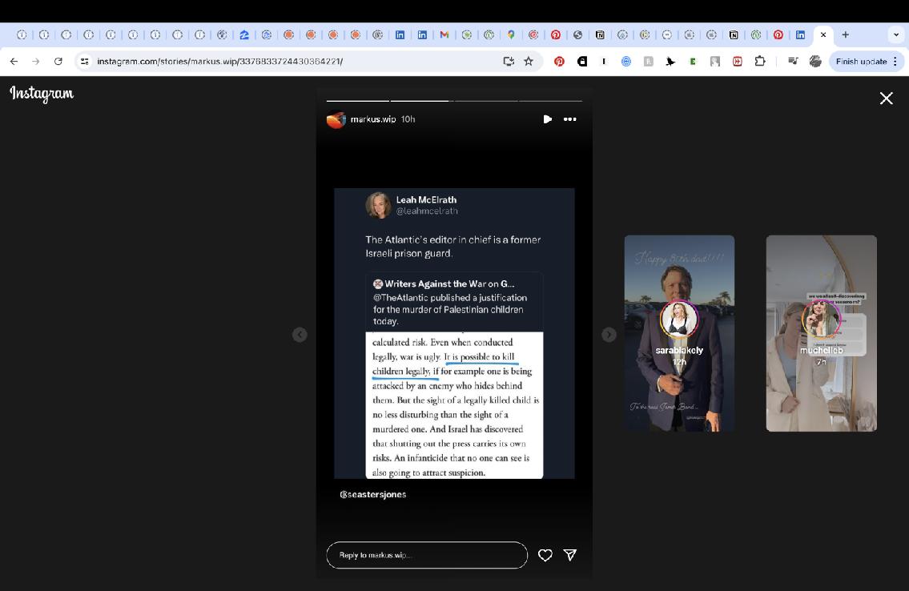The width and height of the screenshot is (909, 591).
Task: Open the story's three-dot more options
Action: pyautogui.click(x=570, y=119)
